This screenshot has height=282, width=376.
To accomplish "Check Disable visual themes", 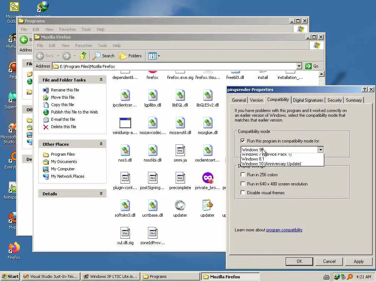I will click(x=243, y=192).
